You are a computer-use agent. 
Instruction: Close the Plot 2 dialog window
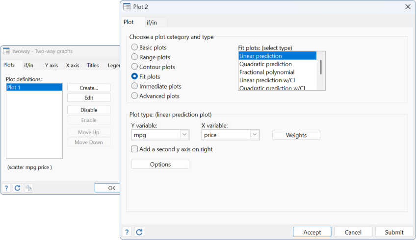click(408, 6)
